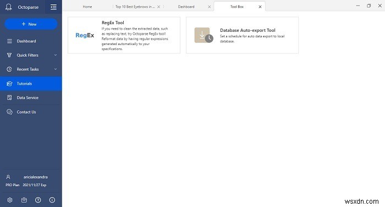Click the PRO Plan expiration text

point(26,185)
